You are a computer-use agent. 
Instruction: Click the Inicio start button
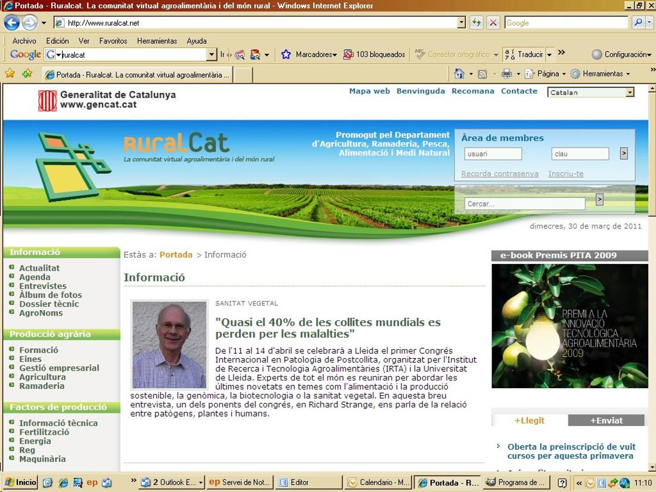[x=20, y=482]
